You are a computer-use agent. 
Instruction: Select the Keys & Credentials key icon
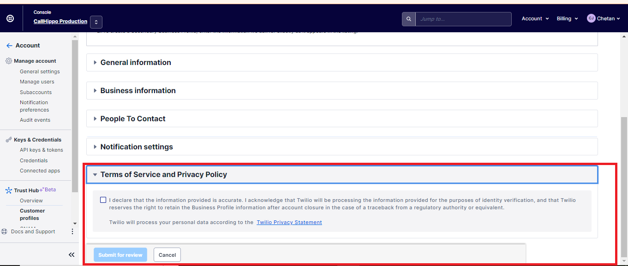[x=9, y=140]
